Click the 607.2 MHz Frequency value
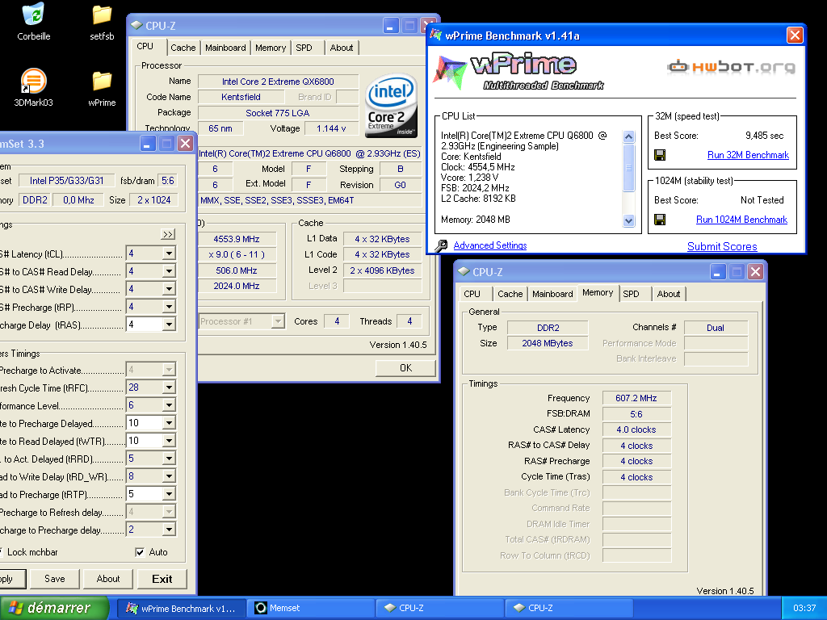 (x=636, y=398)
